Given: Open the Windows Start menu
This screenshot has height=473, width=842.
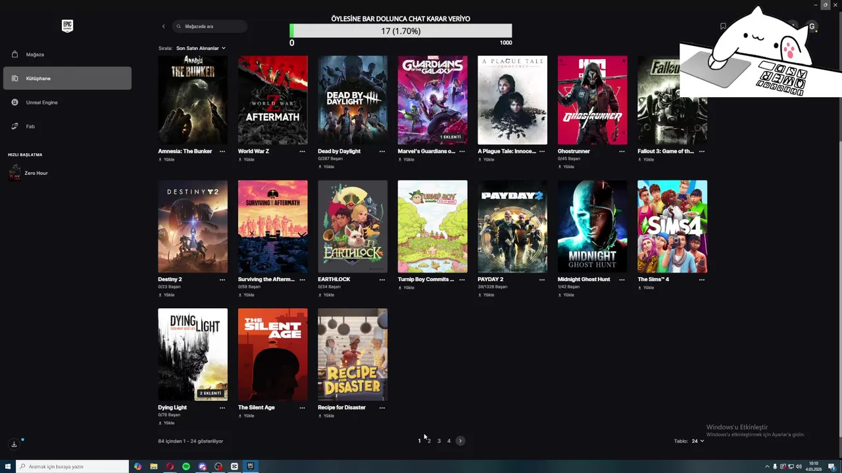Looking at the screenshot, I should (x=8, y=466).
